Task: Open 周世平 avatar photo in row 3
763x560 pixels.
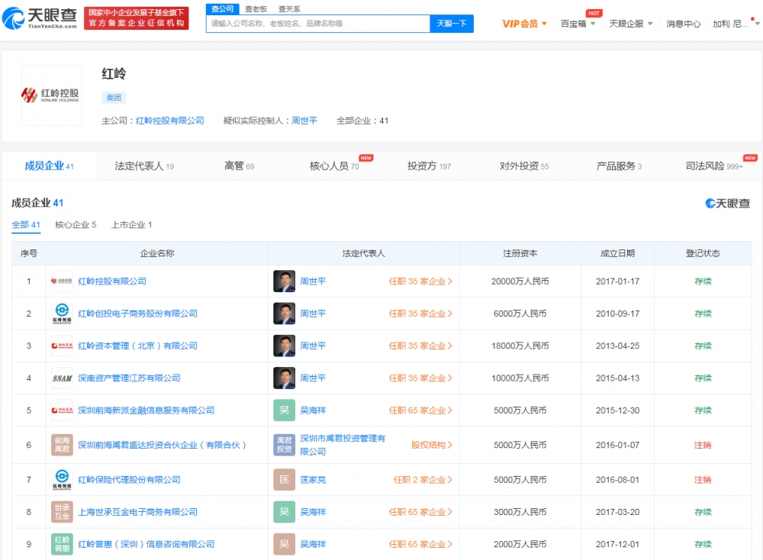Action: [284, 346]
